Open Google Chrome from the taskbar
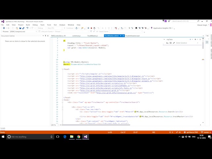The height and width of the screenshot is (159, 212). tap(79, 137)
